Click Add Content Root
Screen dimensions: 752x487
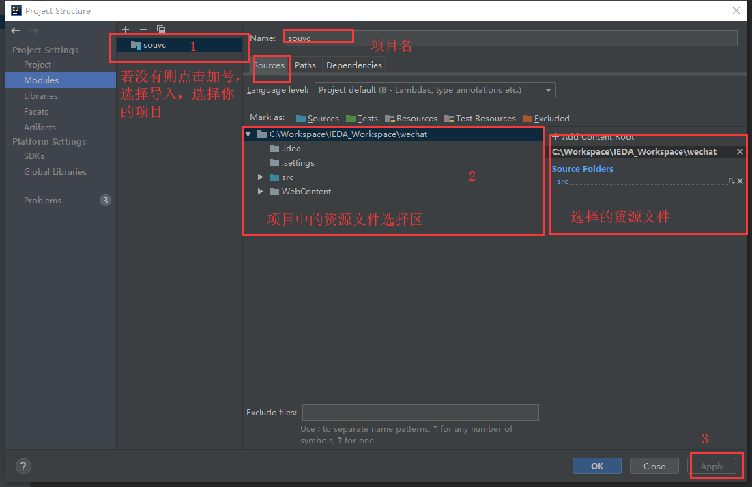[593, 137]
